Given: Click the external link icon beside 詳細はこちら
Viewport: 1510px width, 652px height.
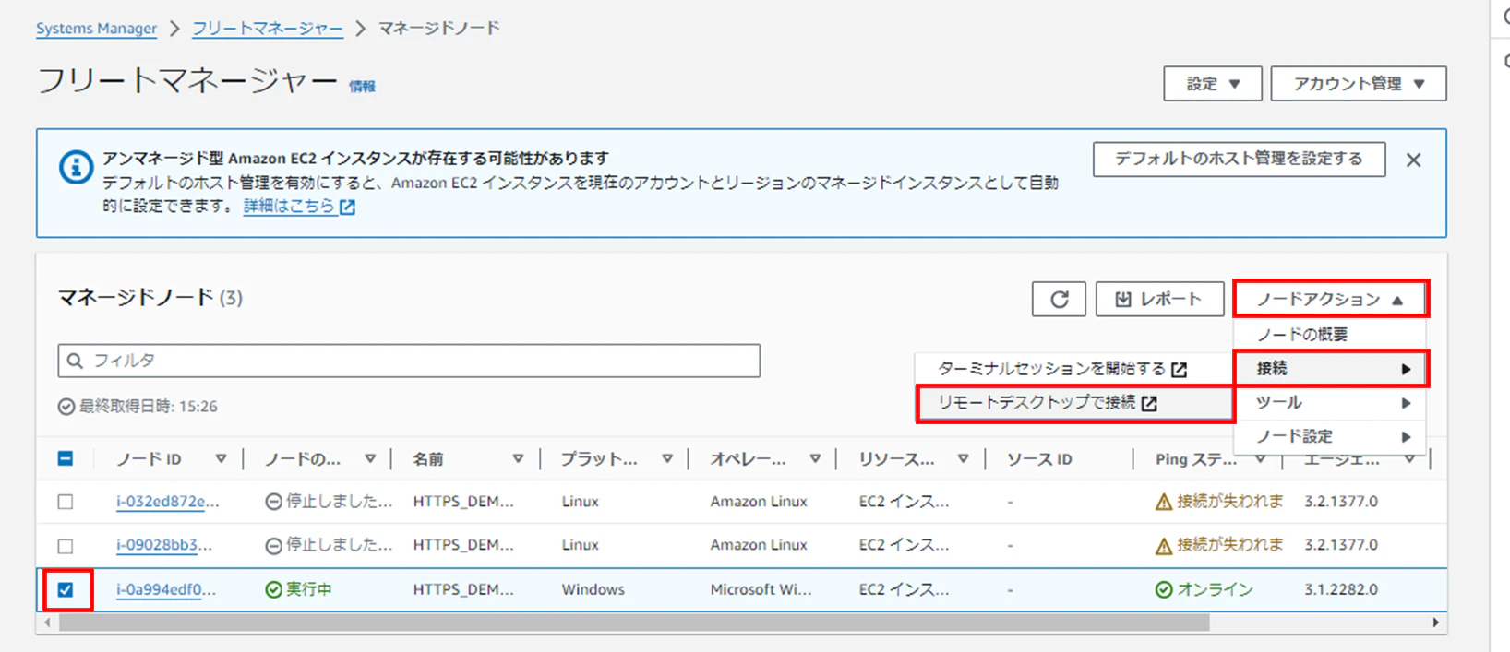Looking at the screenshot, I should pos(347,207).
